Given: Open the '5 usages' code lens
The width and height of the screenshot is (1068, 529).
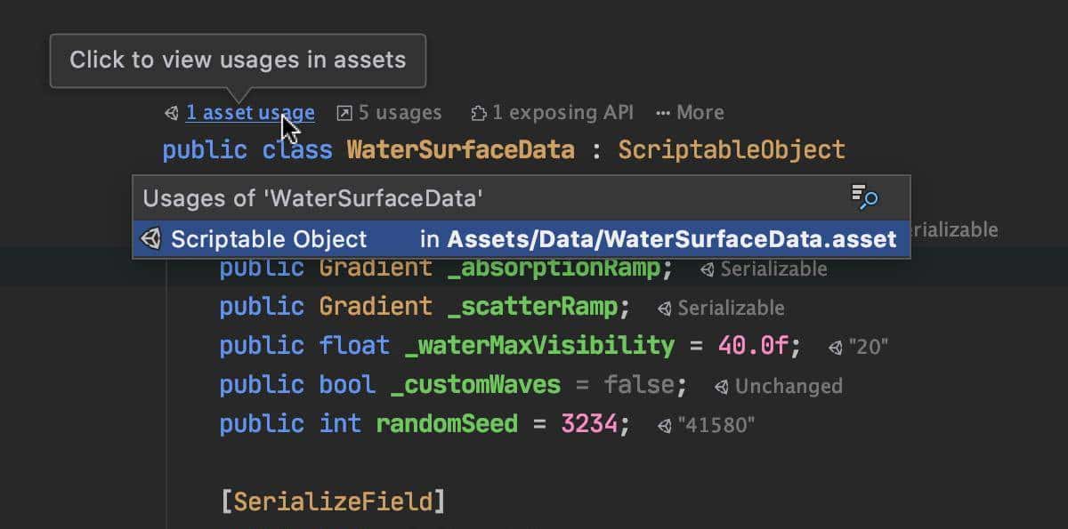Looking at the screenshot, I should pyautogui.click(x=400, y=113).
